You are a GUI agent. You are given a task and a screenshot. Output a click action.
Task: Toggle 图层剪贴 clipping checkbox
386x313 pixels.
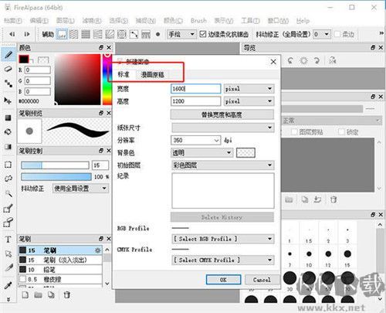click(x=294, y=132)
